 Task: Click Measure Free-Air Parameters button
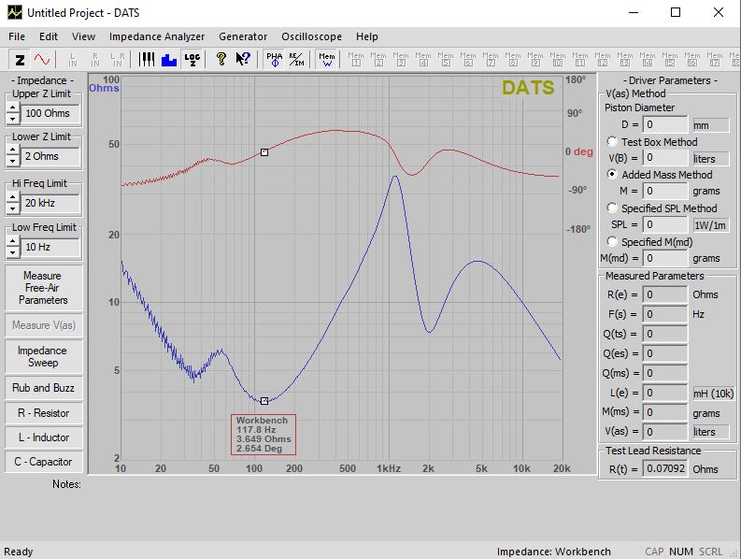click(44, 288)
